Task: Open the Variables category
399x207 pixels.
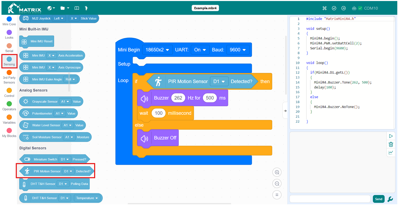Action: pos(9,120)
